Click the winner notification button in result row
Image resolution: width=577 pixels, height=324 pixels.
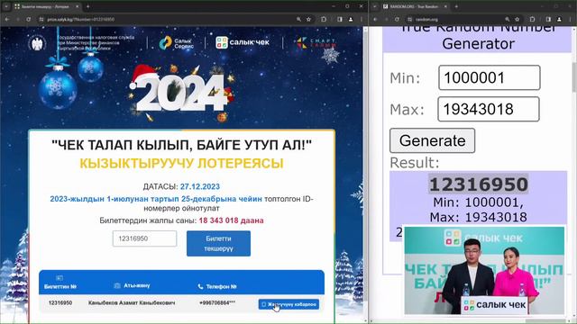(x=288, y=304)
